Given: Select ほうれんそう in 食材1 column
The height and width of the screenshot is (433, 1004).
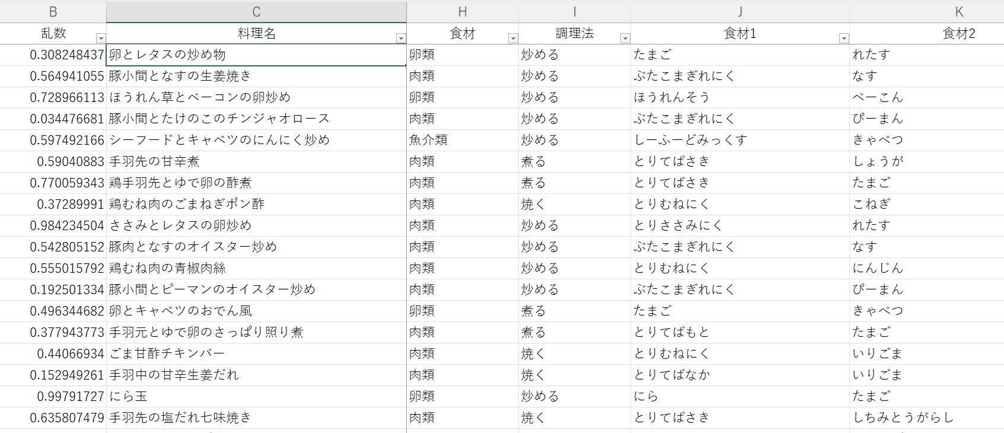Looking at the screenshot, I should pos(740,98).
